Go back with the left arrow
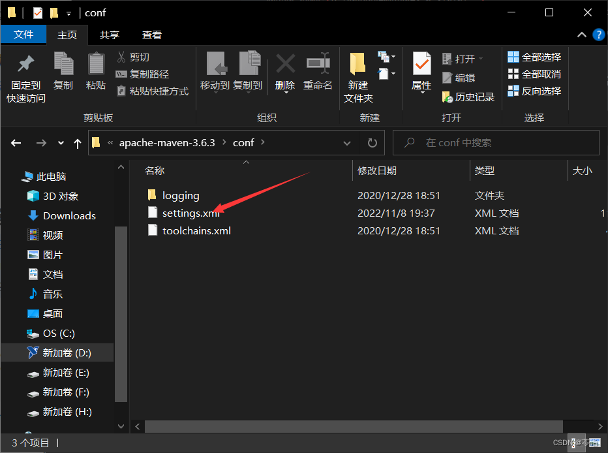Viewport: 608px width, 453px height. point(16,143)
